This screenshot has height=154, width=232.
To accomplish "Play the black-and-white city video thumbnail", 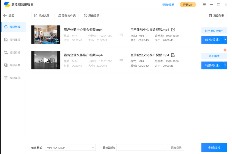I will (46, 60).
